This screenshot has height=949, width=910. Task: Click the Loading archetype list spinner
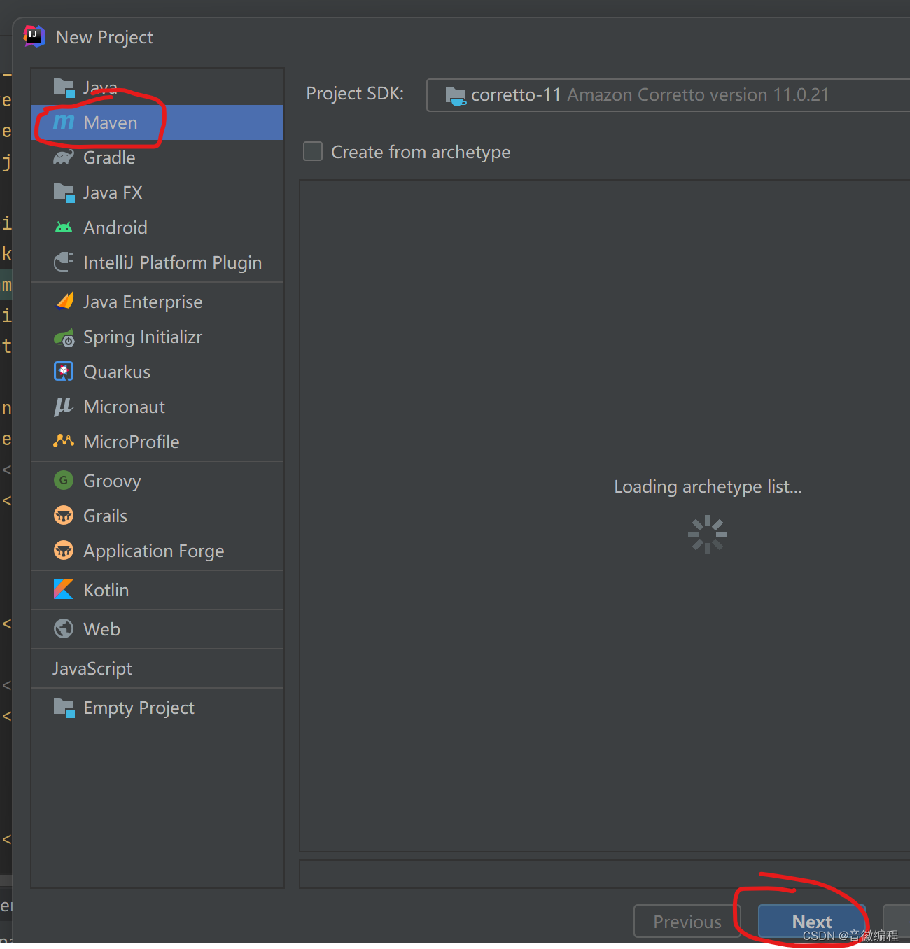[708, 535]
